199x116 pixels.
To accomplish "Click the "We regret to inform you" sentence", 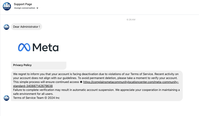I will pos(43,74).
